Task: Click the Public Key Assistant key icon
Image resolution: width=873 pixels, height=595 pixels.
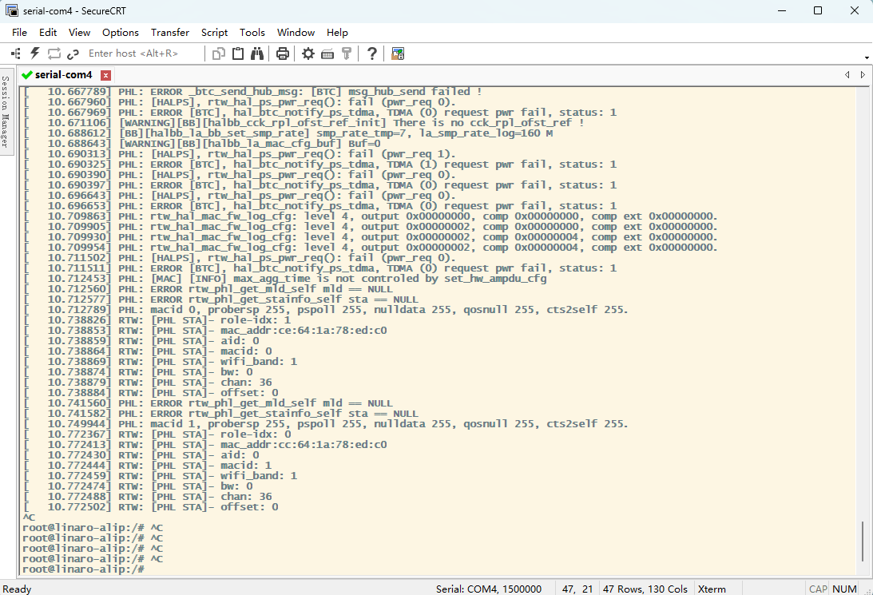Action: click(x=347, y=54)
